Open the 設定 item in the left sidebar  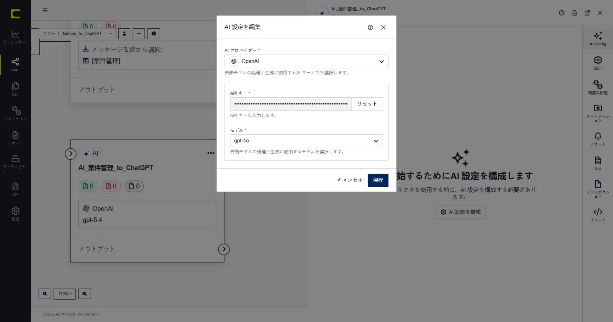(15, 214)
